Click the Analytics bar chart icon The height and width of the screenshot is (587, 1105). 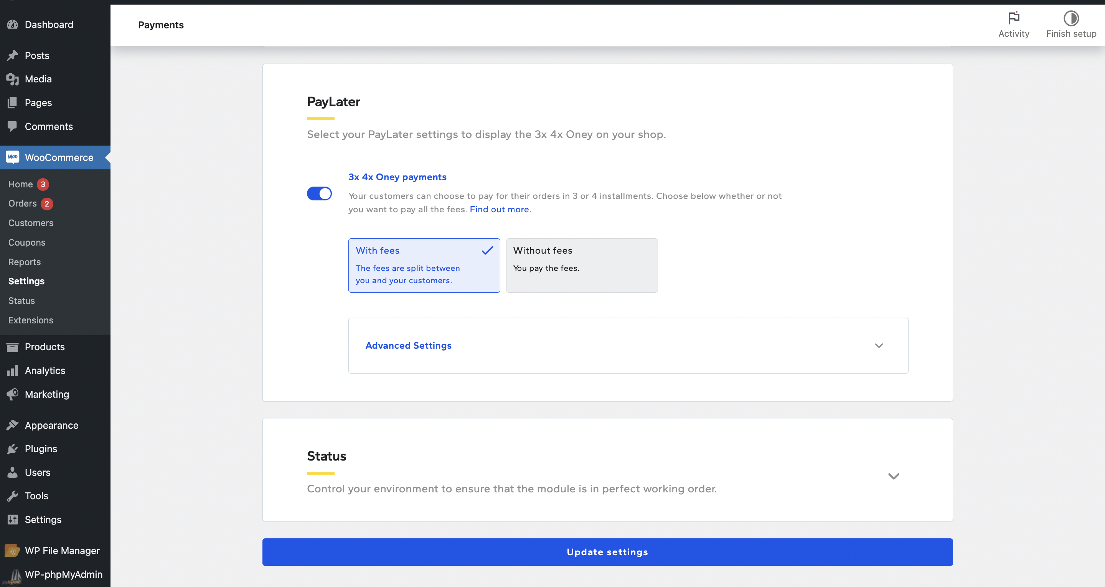[12, 370]
